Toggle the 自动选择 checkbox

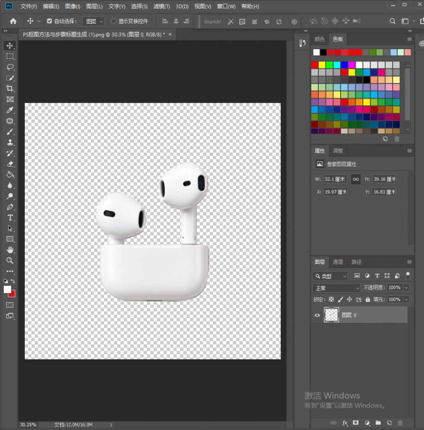tap(49, 21)
